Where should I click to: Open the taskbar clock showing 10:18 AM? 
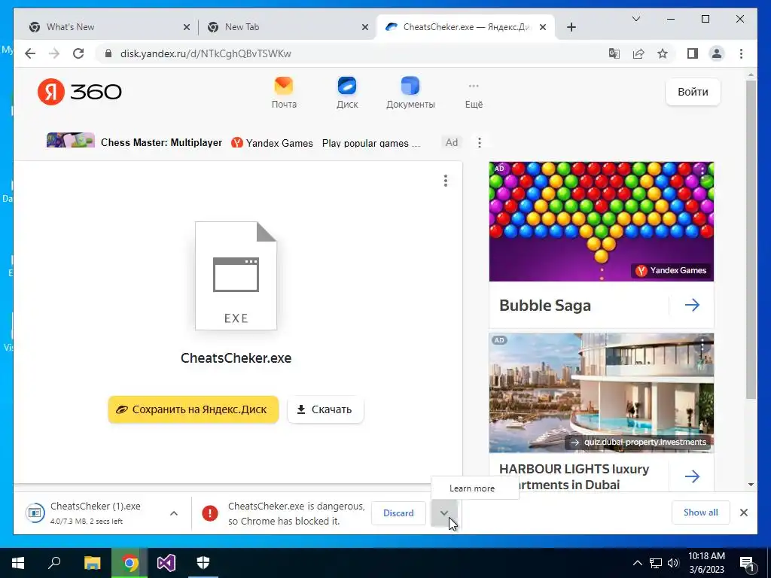706,563
